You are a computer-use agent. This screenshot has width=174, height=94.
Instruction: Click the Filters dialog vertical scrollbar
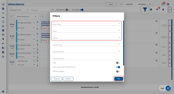pyautogui.click(x=123, y=43)
